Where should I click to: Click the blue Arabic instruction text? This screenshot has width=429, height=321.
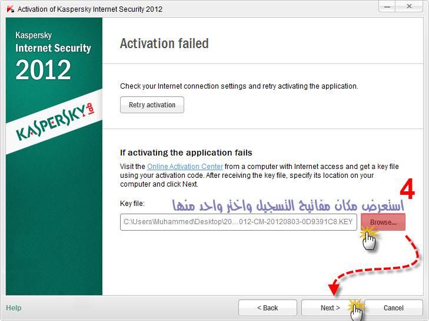coord(288,205)
